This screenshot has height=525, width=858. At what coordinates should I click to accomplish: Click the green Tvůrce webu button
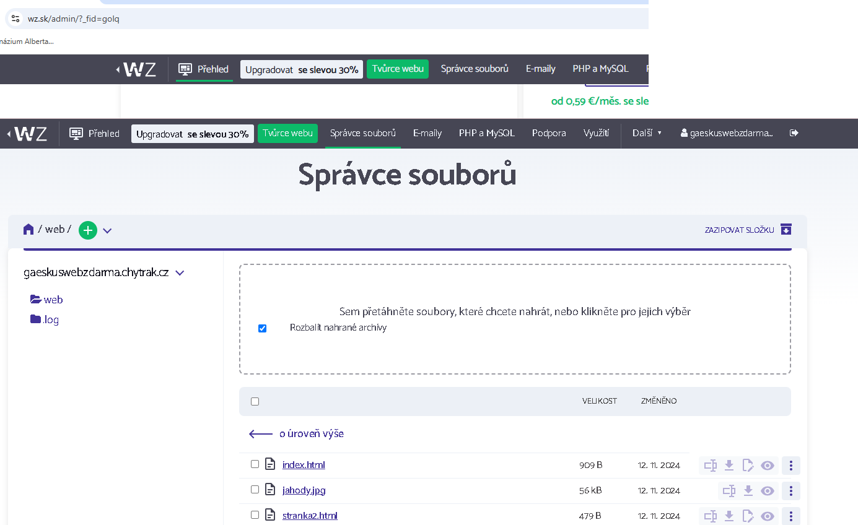[x=287, y=133]
